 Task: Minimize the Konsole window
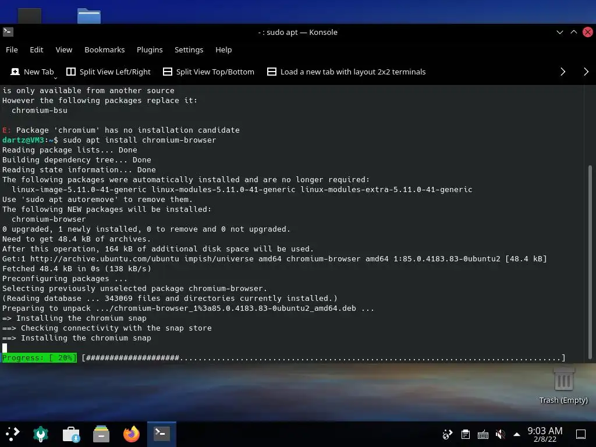[560, 33]
